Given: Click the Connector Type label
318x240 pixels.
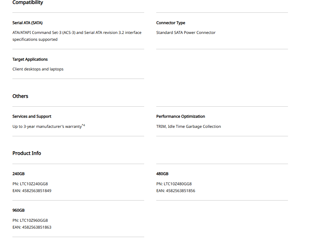Looking at the screenshot, I should pyautogui.click(x=171, y=23).
